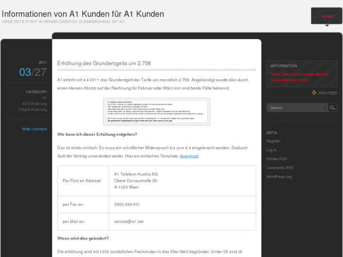Select the AGB Änderung category
This screenshot has width=343, height=257.
[34, 104]
